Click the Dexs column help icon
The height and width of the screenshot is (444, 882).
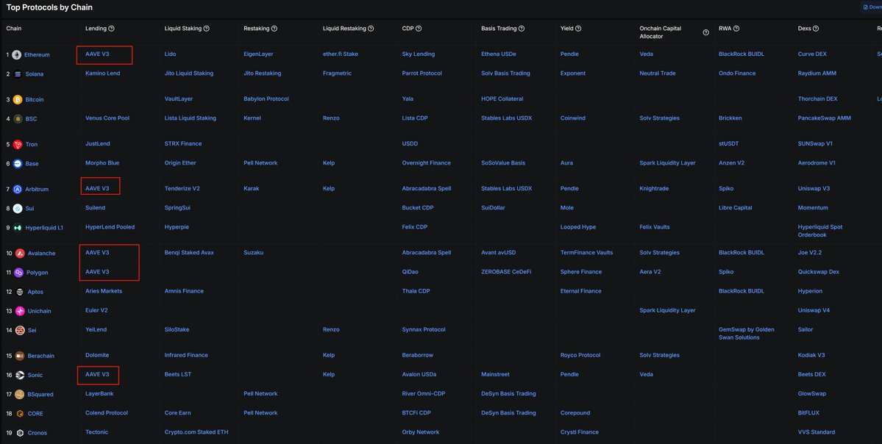tap(816, 29)
